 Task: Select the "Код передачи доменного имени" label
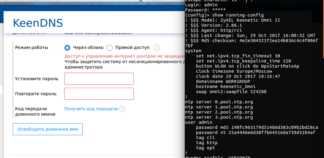[x=35, y=112]
